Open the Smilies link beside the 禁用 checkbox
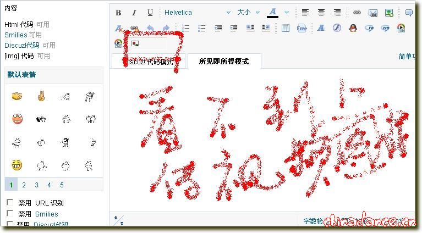422x233 pixels. click(x=47, y=214)
